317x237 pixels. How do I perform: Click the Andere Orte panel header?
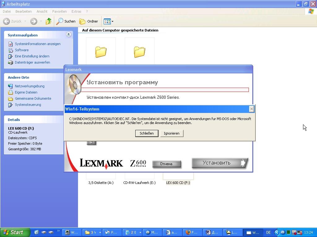point(33,77)
